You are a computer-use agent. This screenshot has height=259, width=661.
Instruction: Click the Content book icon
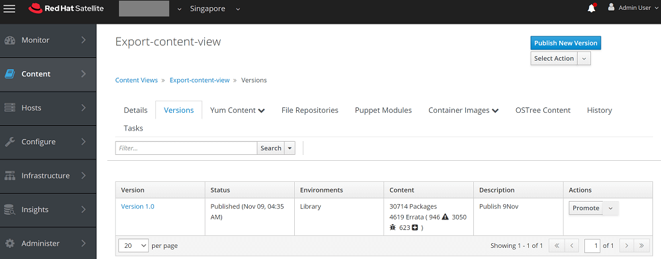click(x=10, y=74)
